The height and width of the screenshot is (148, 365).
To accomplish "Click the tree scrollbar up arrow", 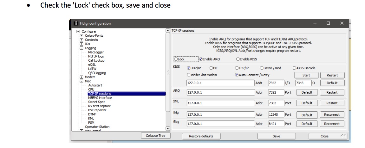I will pos(168,31).
